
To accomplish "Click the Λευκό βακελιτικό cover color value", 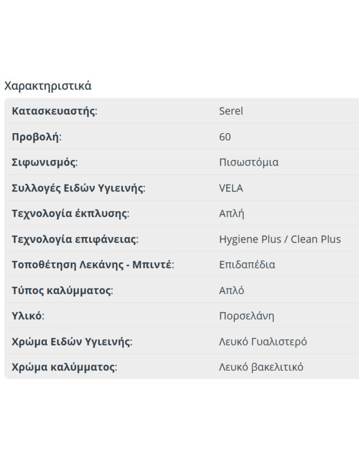I will click(x=261, y=367).
